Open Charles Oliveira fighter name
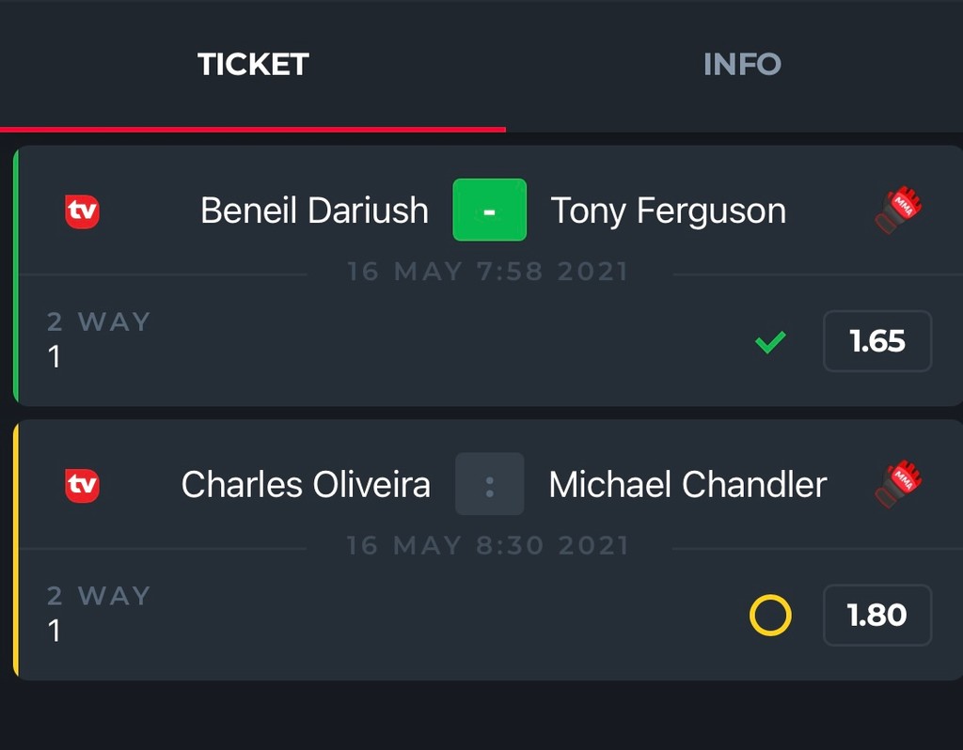The image size is (963, 750). coord(306,484)
